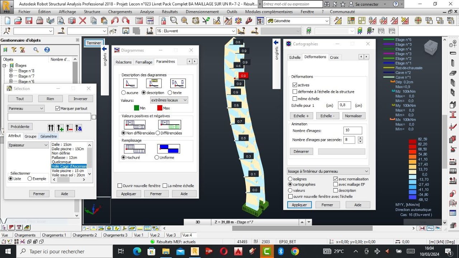
Task: Click the subtract-from-selection red minus arrow icon
Action: click(x=70, y=128)
